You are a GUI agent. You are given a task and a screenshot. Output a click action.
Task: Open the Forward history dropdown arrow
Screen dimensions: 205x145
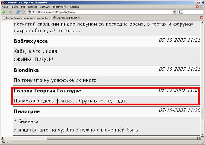click(x=14, y=12)
